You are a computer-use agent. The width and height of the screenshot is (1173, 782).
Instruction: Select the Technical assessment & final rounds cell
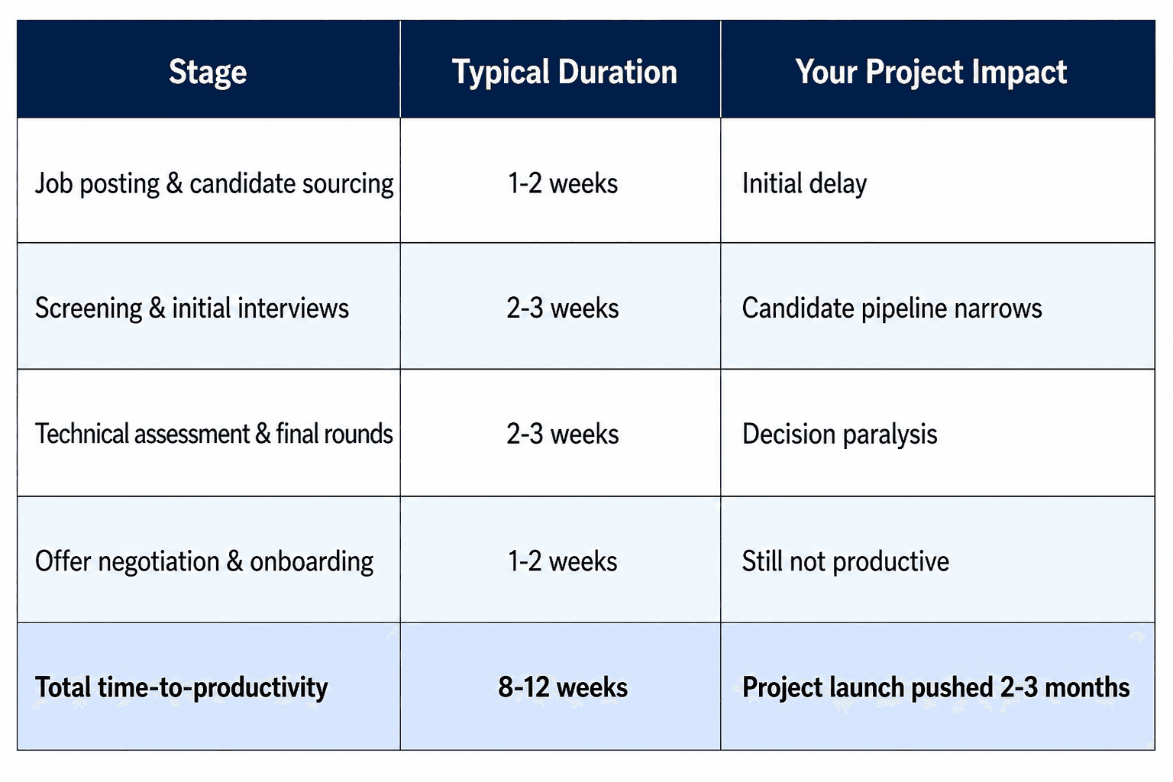tap(208, 433)
